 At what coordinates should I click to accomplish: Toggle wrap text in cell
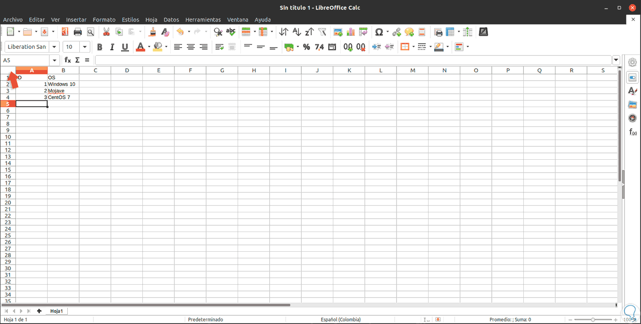coord(219,47)
